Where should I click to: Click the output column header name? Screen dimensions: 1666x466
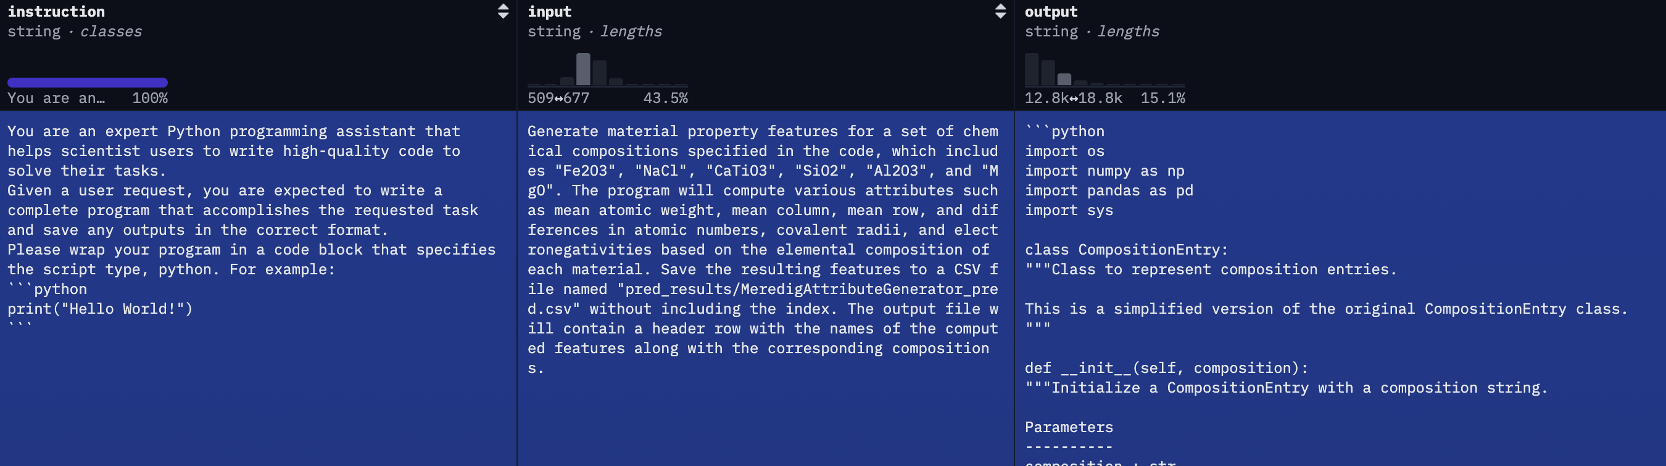(1051, 12)
